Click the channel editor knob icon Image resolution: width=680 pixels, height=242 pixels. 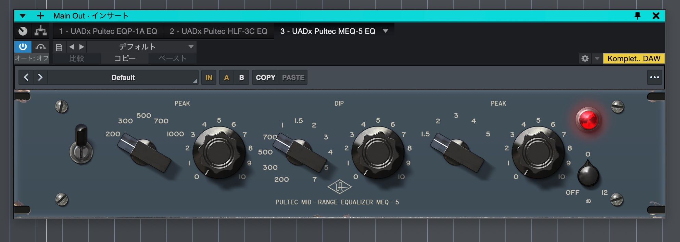point(23,31)
